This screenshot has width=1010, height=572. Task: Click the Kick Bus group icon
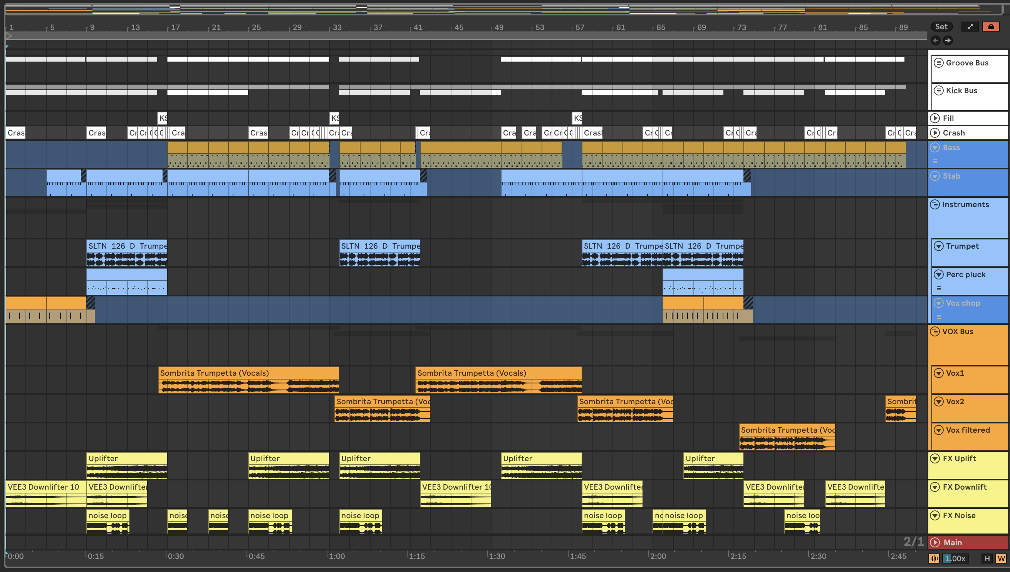click(x=938, y=91)
